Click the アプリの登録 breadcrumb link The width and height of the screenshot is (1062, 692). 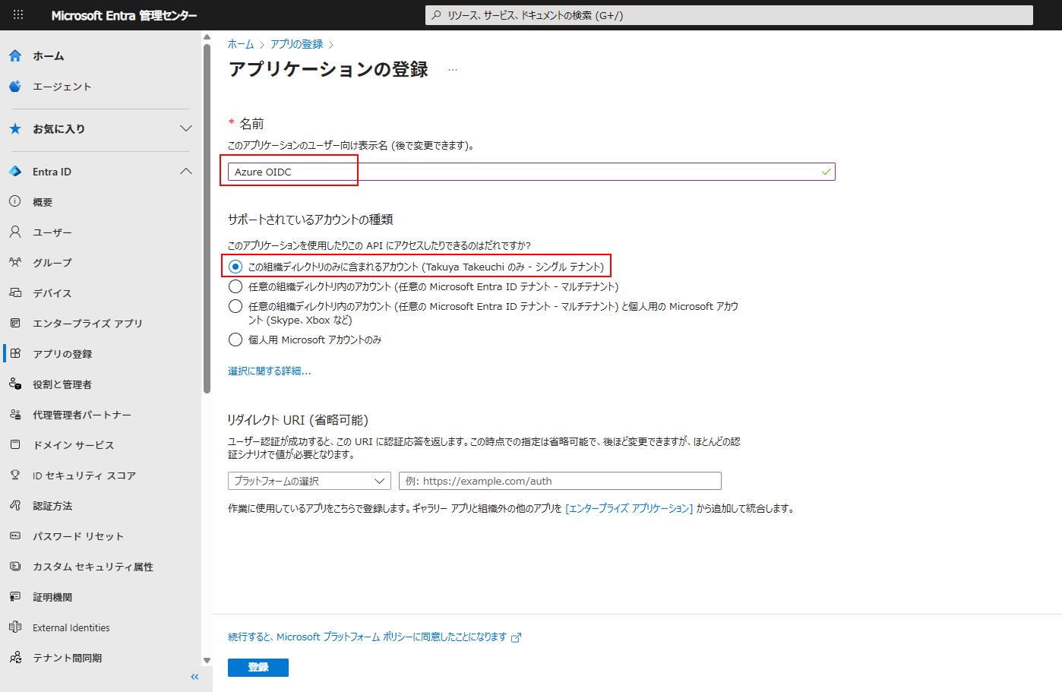tap(297, 44)
